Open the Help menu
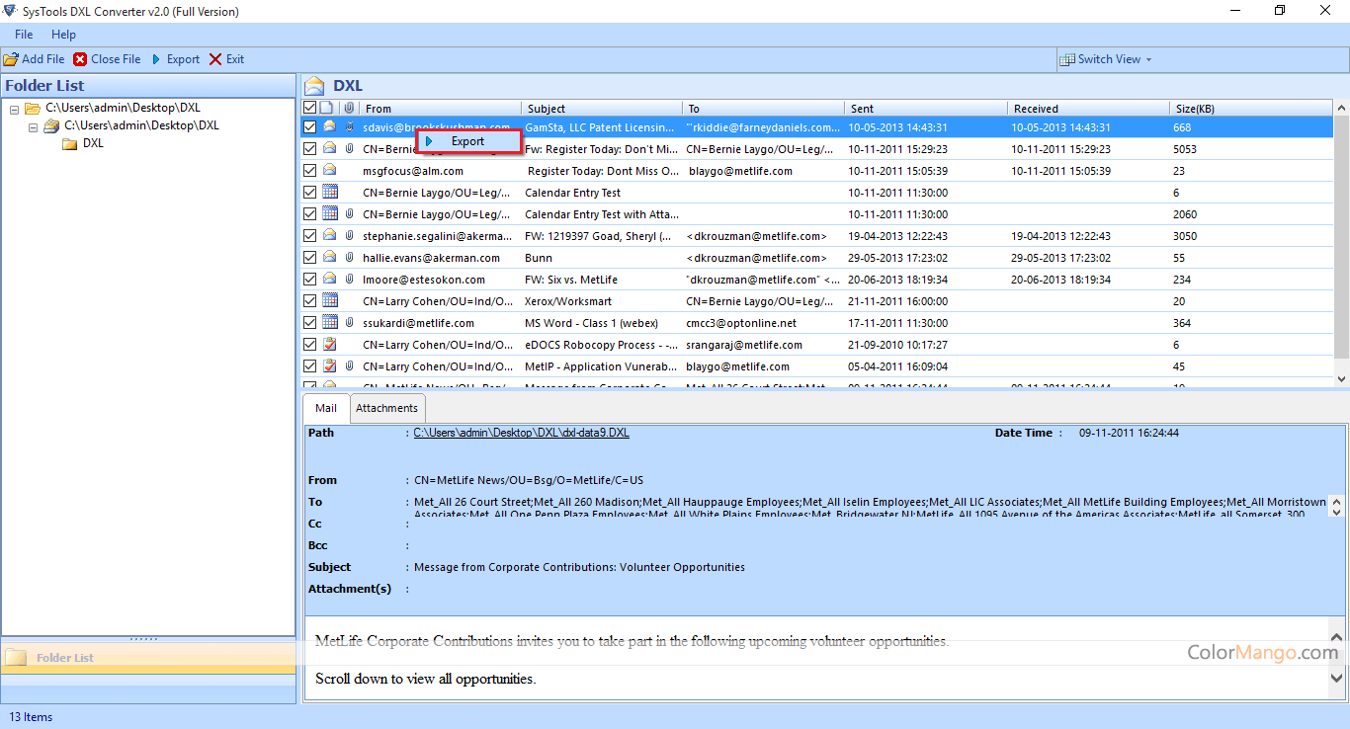1350x729 pixels. coord(63,35)
